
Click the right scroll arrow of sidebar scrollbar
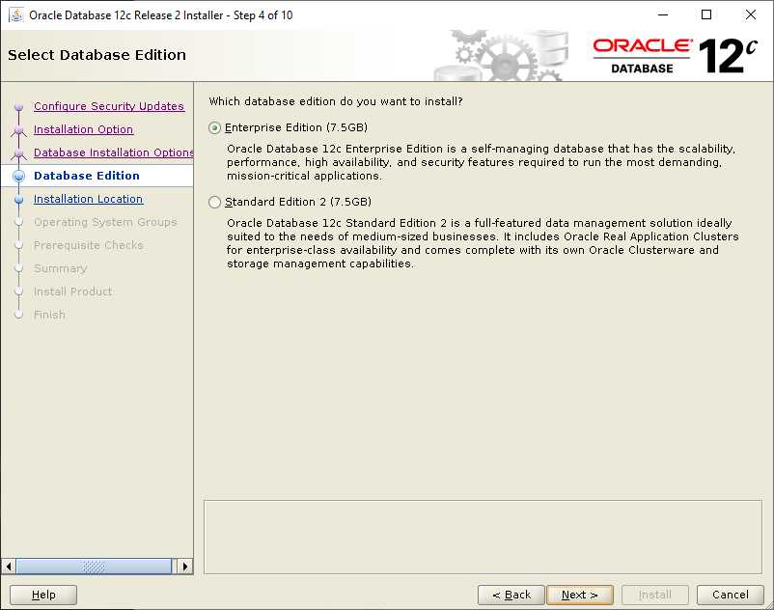click(x=185, y=566)
